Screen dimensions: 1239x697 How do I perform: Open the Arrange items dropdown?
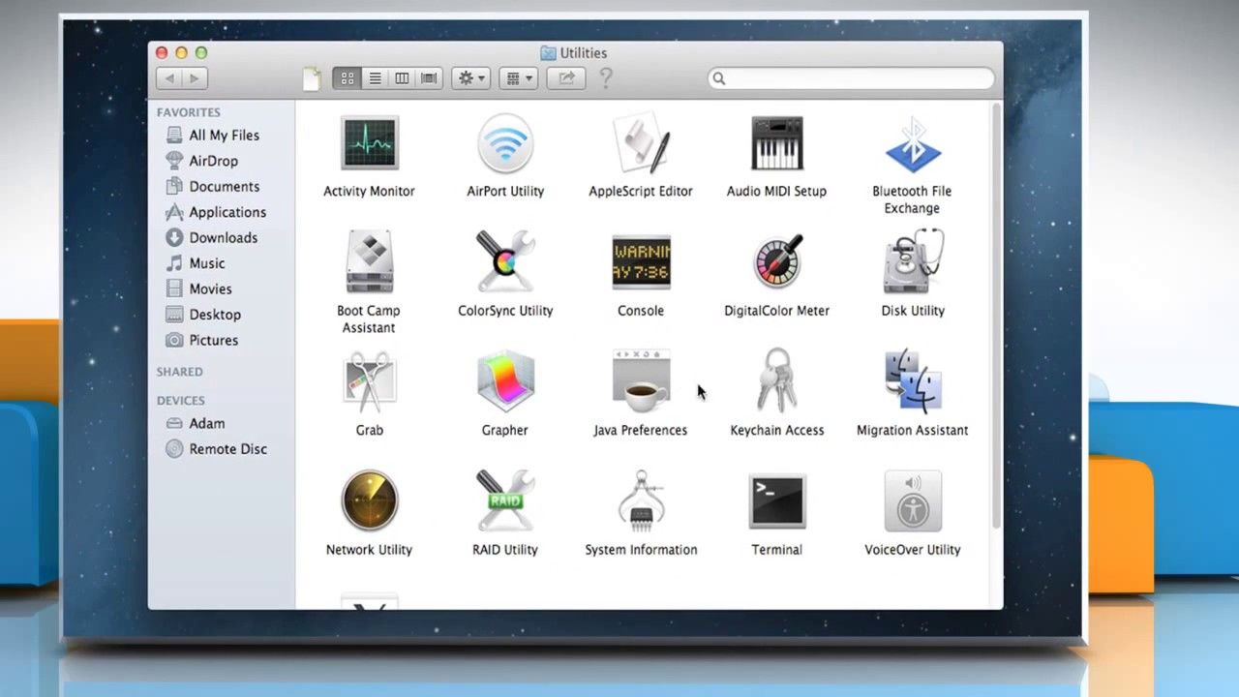519,78
